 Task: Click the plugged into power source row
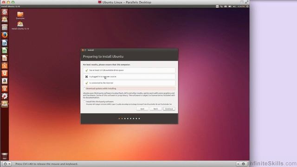[129, 77]
